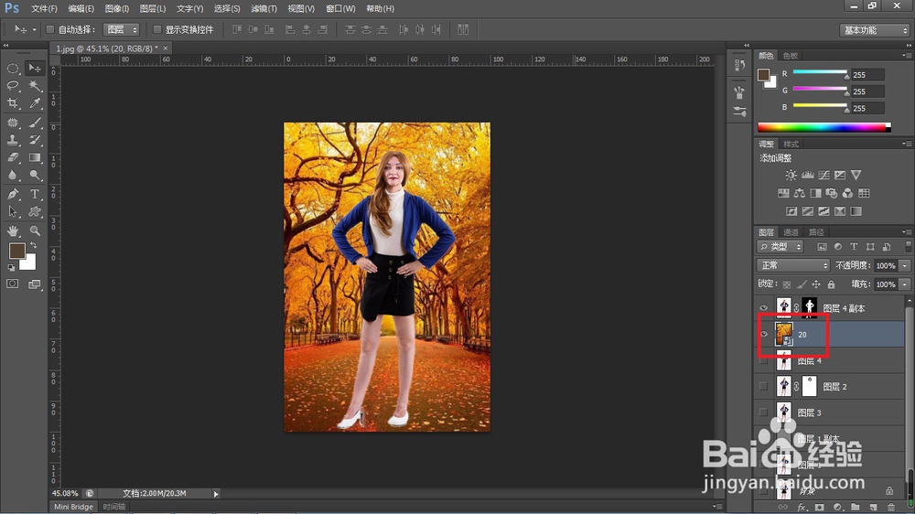Select the Move tool in toolbox
This screenshot has width=915, height=514.
coord(35,69)
